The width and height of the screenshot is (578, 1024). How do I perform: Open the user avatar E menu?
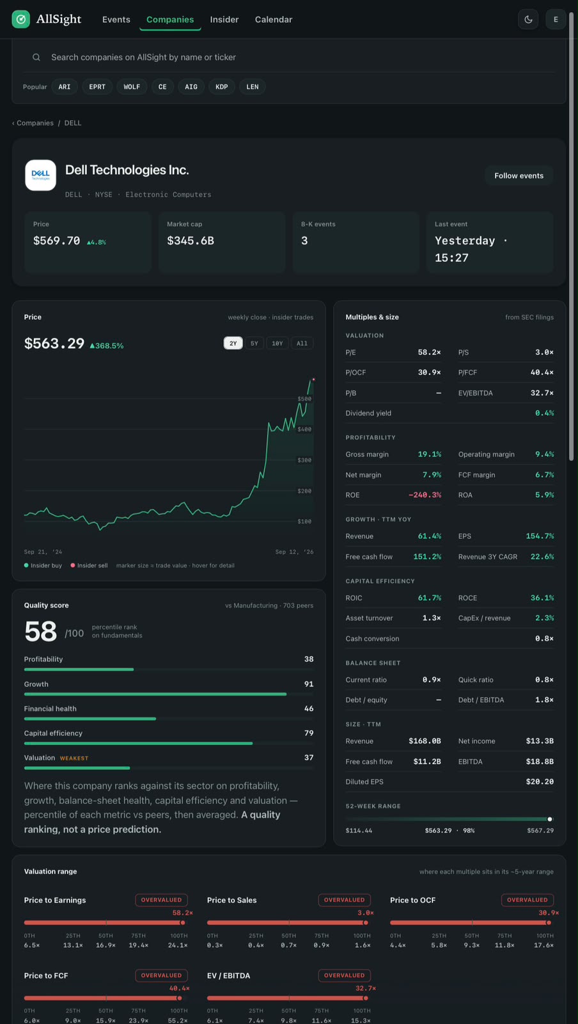[556, 19]
